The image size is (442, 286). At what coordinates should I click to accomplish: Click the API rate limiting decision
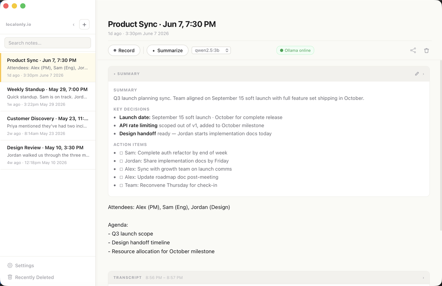point(192,125)
